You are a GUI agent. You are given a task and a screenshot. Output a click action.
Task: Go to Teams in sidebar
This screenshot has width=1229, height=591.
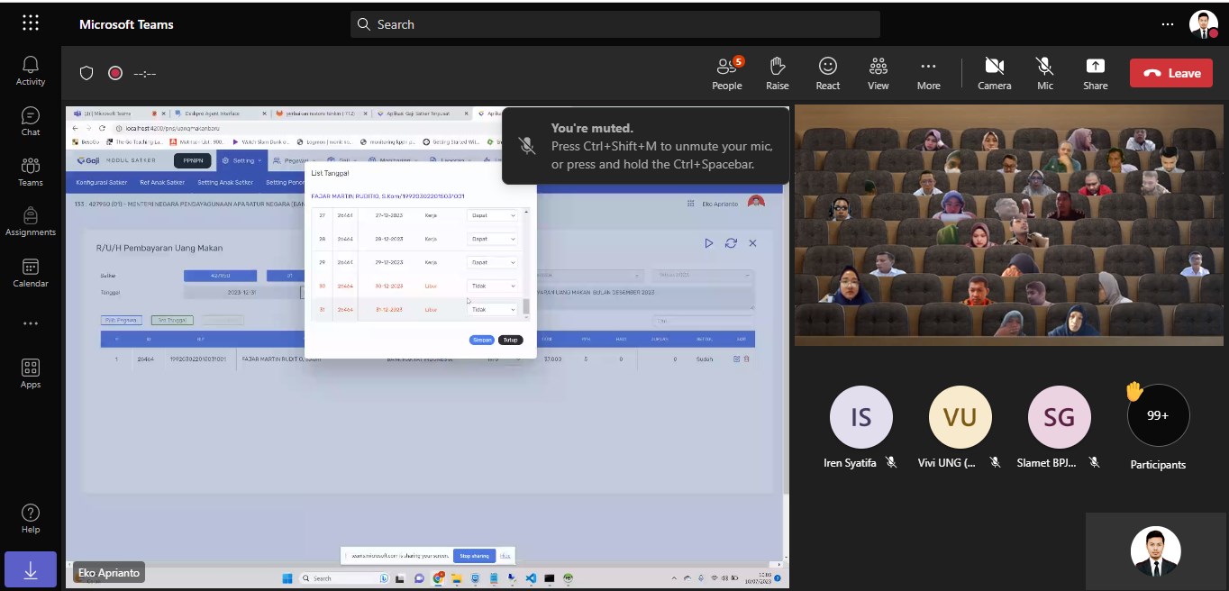[31, 172]
